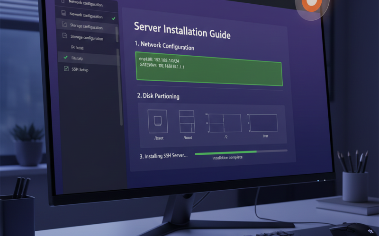Screen dimensions: 379x236
Task: Click the green SSH installation progress bar
Action: click(x=226, y=152)
